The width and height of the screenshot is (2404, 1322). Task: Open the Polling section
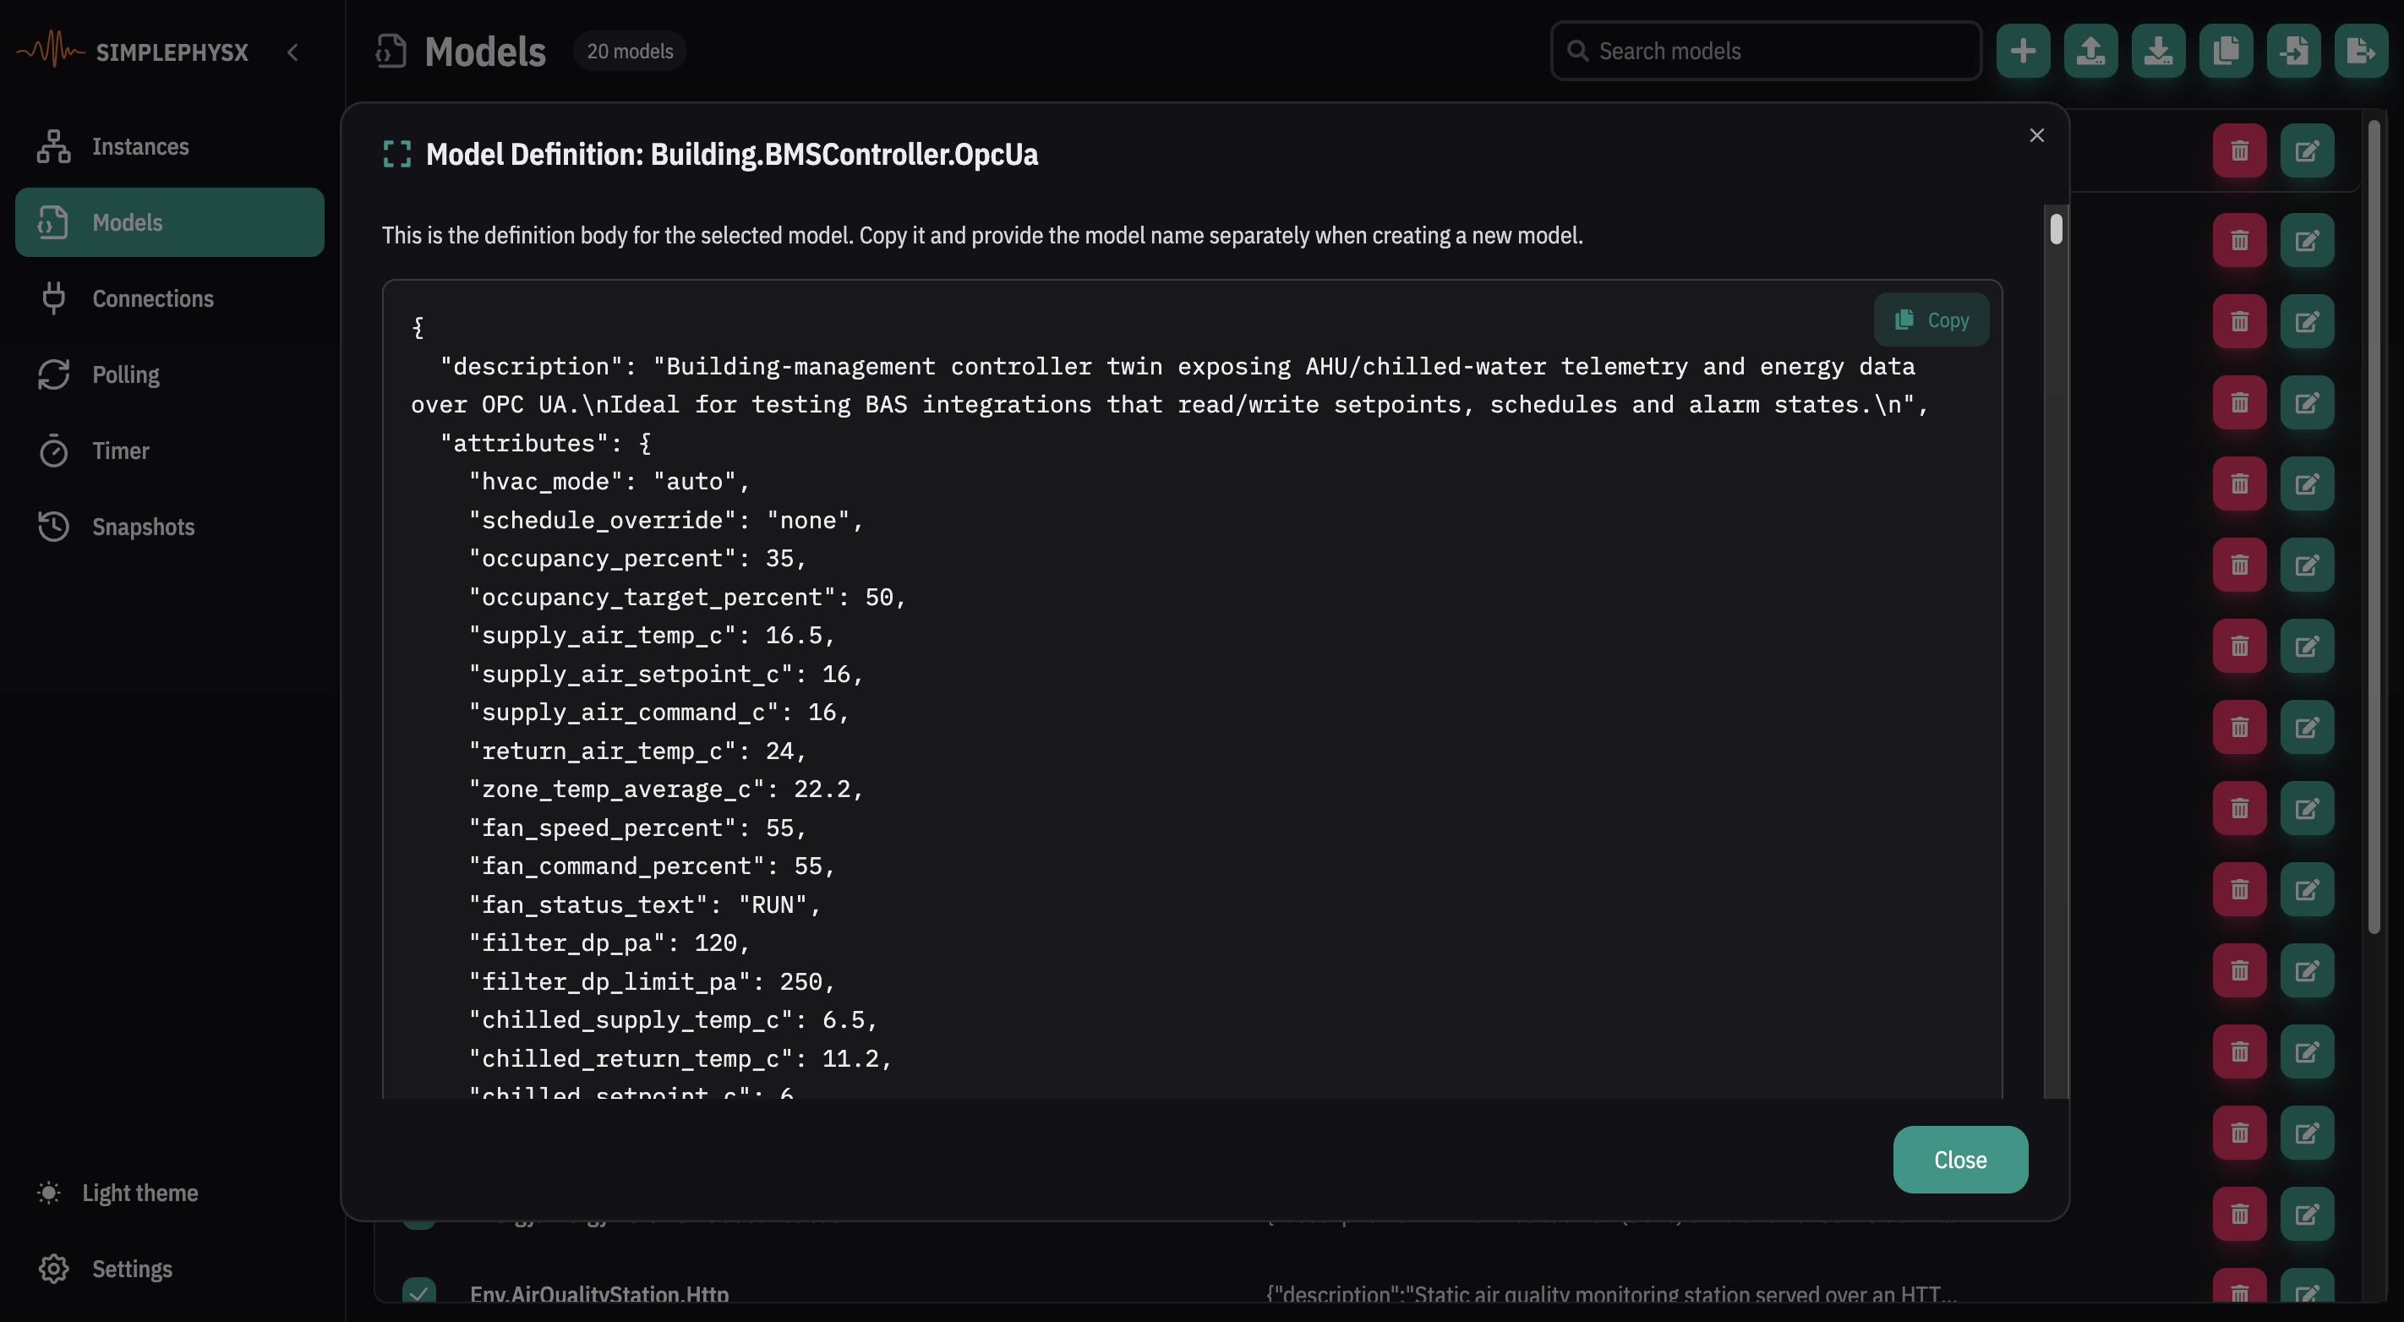click(125, 374)
